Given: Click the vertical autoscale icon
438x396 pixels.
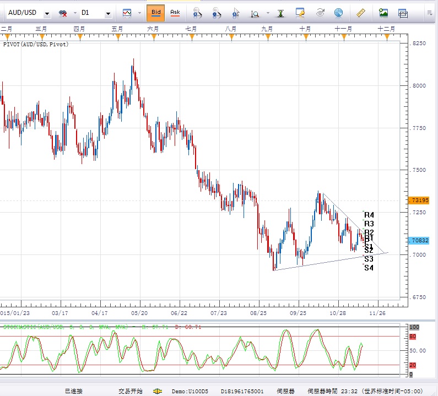Looking at the screenshot, I should pyautogui.click(x=282, y=12).
